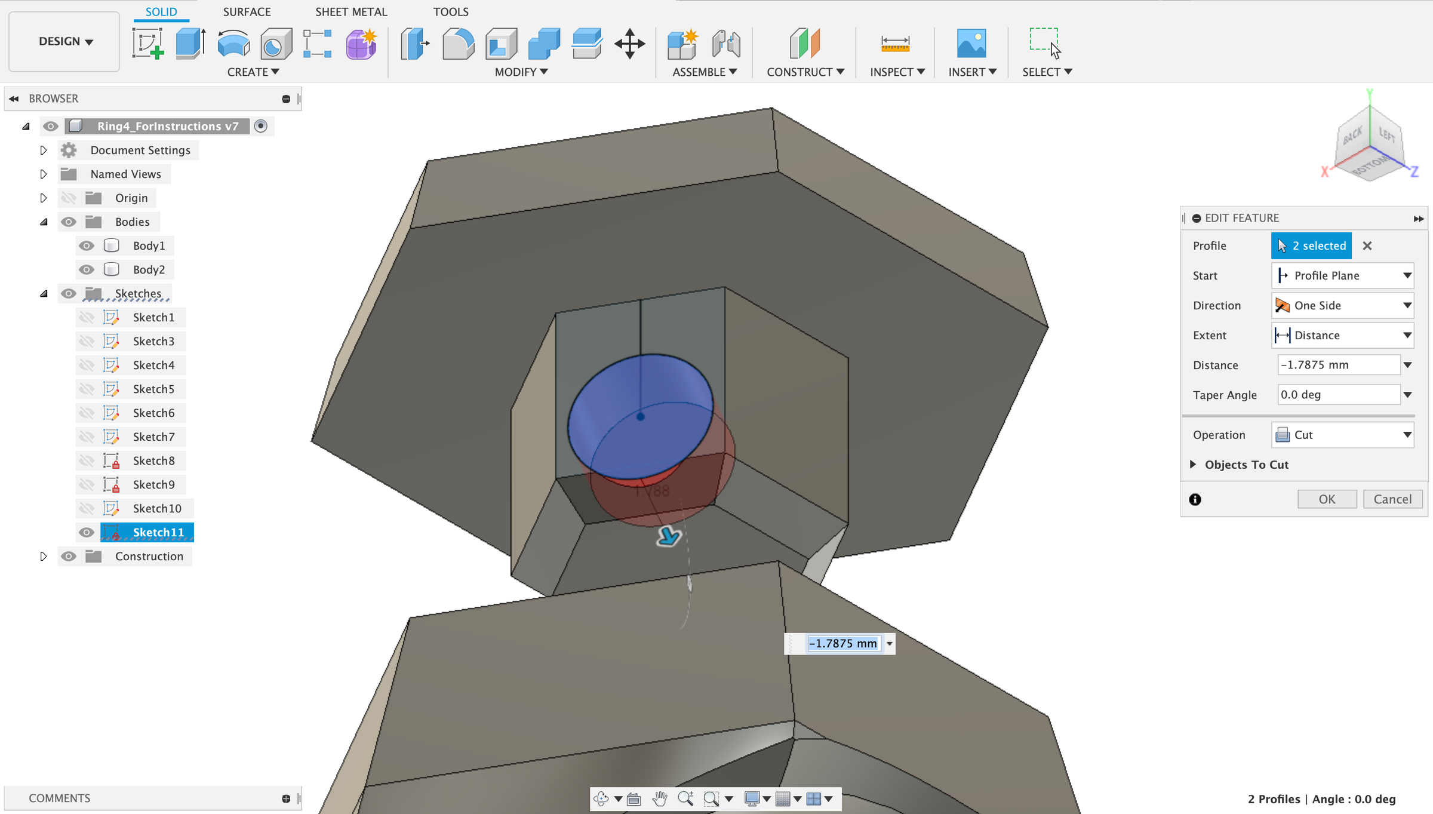Image resolution: width=1433 pixels, height=814 pixels.
Task: Select the Shell tool
Action: [x=501, y=43]
